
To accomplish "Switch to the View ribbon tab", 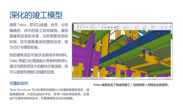I will (88, 25).
